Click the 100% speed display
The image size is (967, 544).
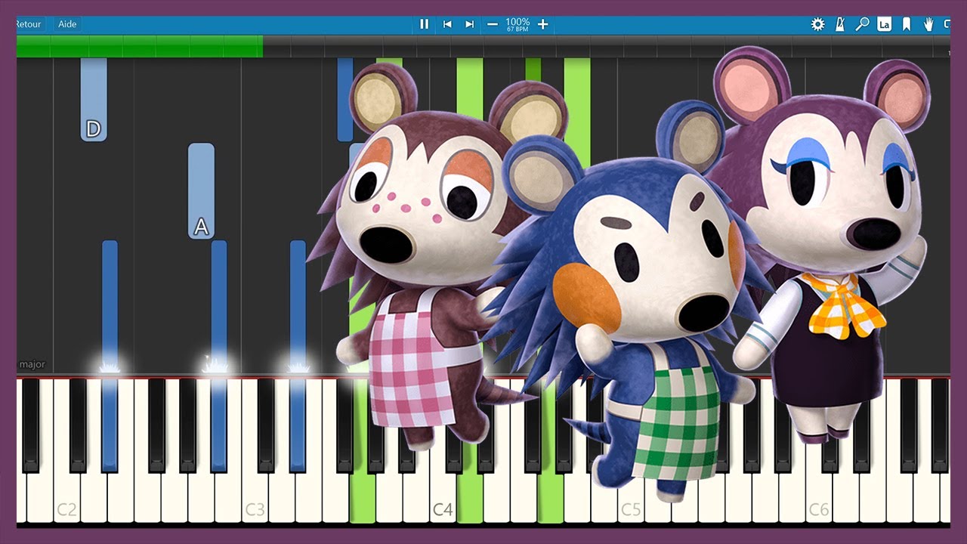click(x=517, y=24)
